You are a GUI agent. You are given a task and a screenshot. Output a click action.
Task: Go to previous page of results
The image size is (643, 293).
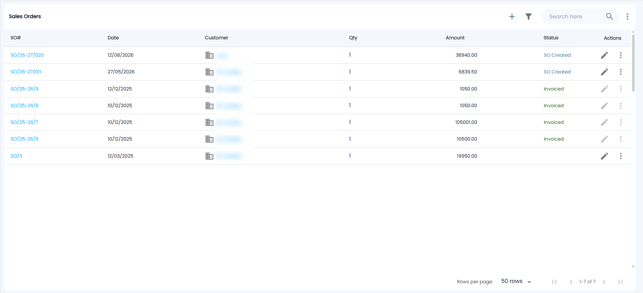[571, 282]
